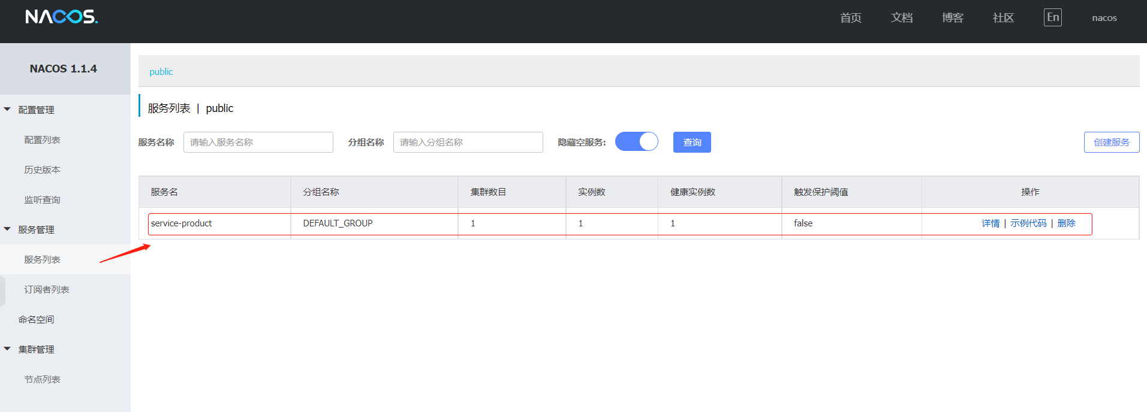Click the 创建服务 button
Viewport: 1147px width, 412px height.
coord(1111,142)
